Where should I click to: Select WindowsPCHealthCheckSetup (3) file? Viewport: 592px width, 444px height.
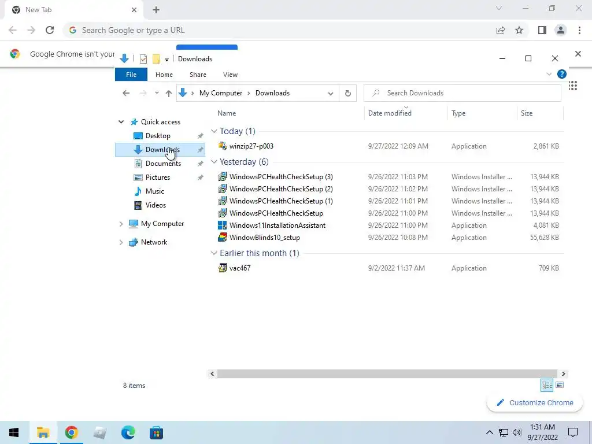tap(281, 177)
